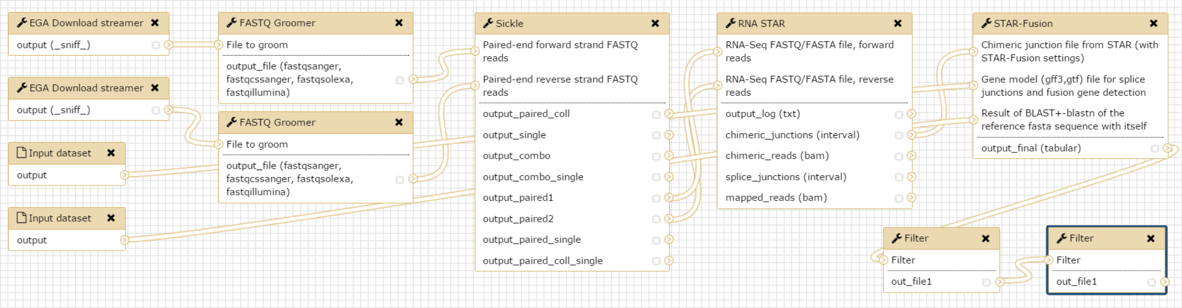Remove the RNA STAR node with its X button
The width and height of the screenshot is (1182, 308).
pyautogui.click(x=898, y=23)
